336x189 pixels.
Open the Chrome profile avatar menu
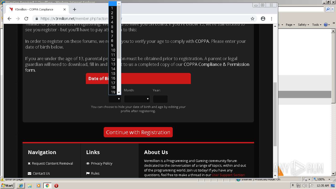tap(263, 19)
